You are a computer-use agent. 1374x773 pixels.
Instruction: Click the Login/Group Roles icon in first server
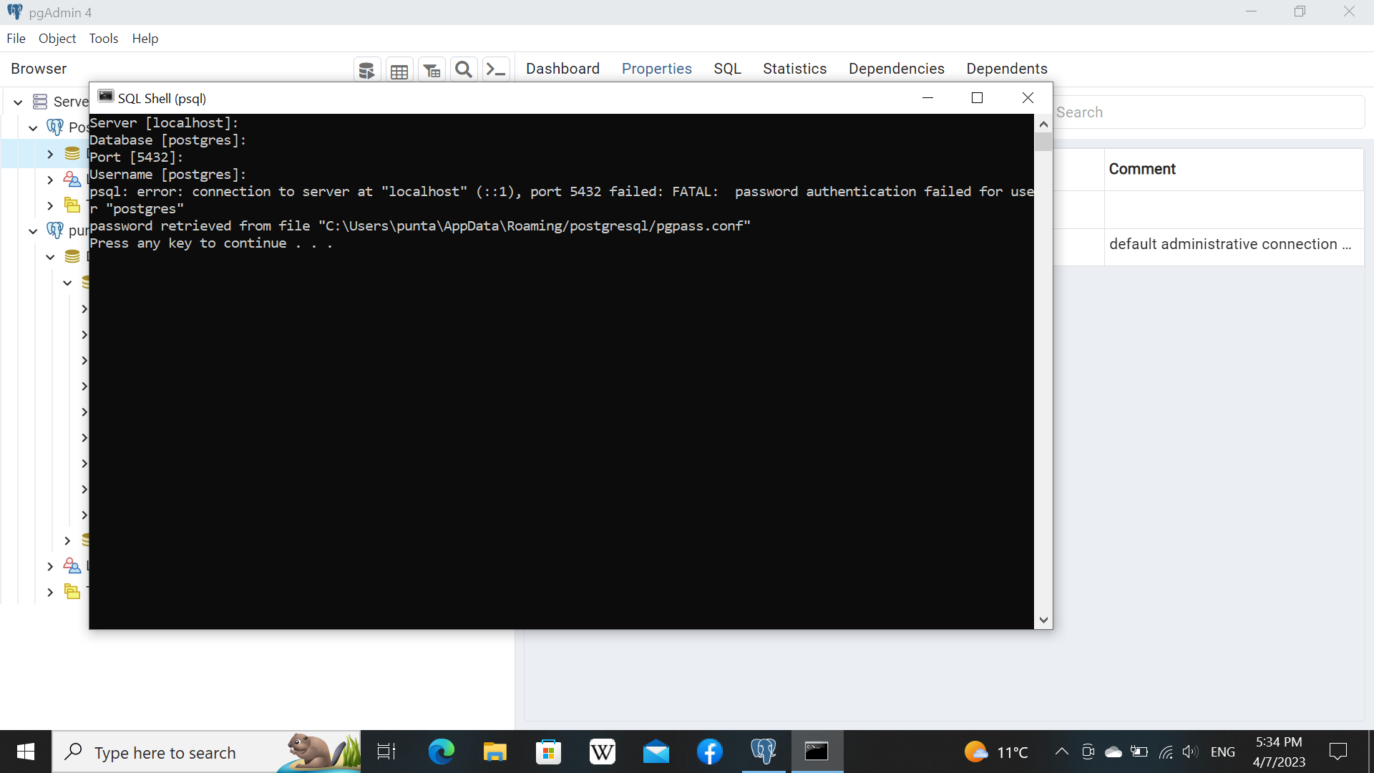tap(72, 179)
